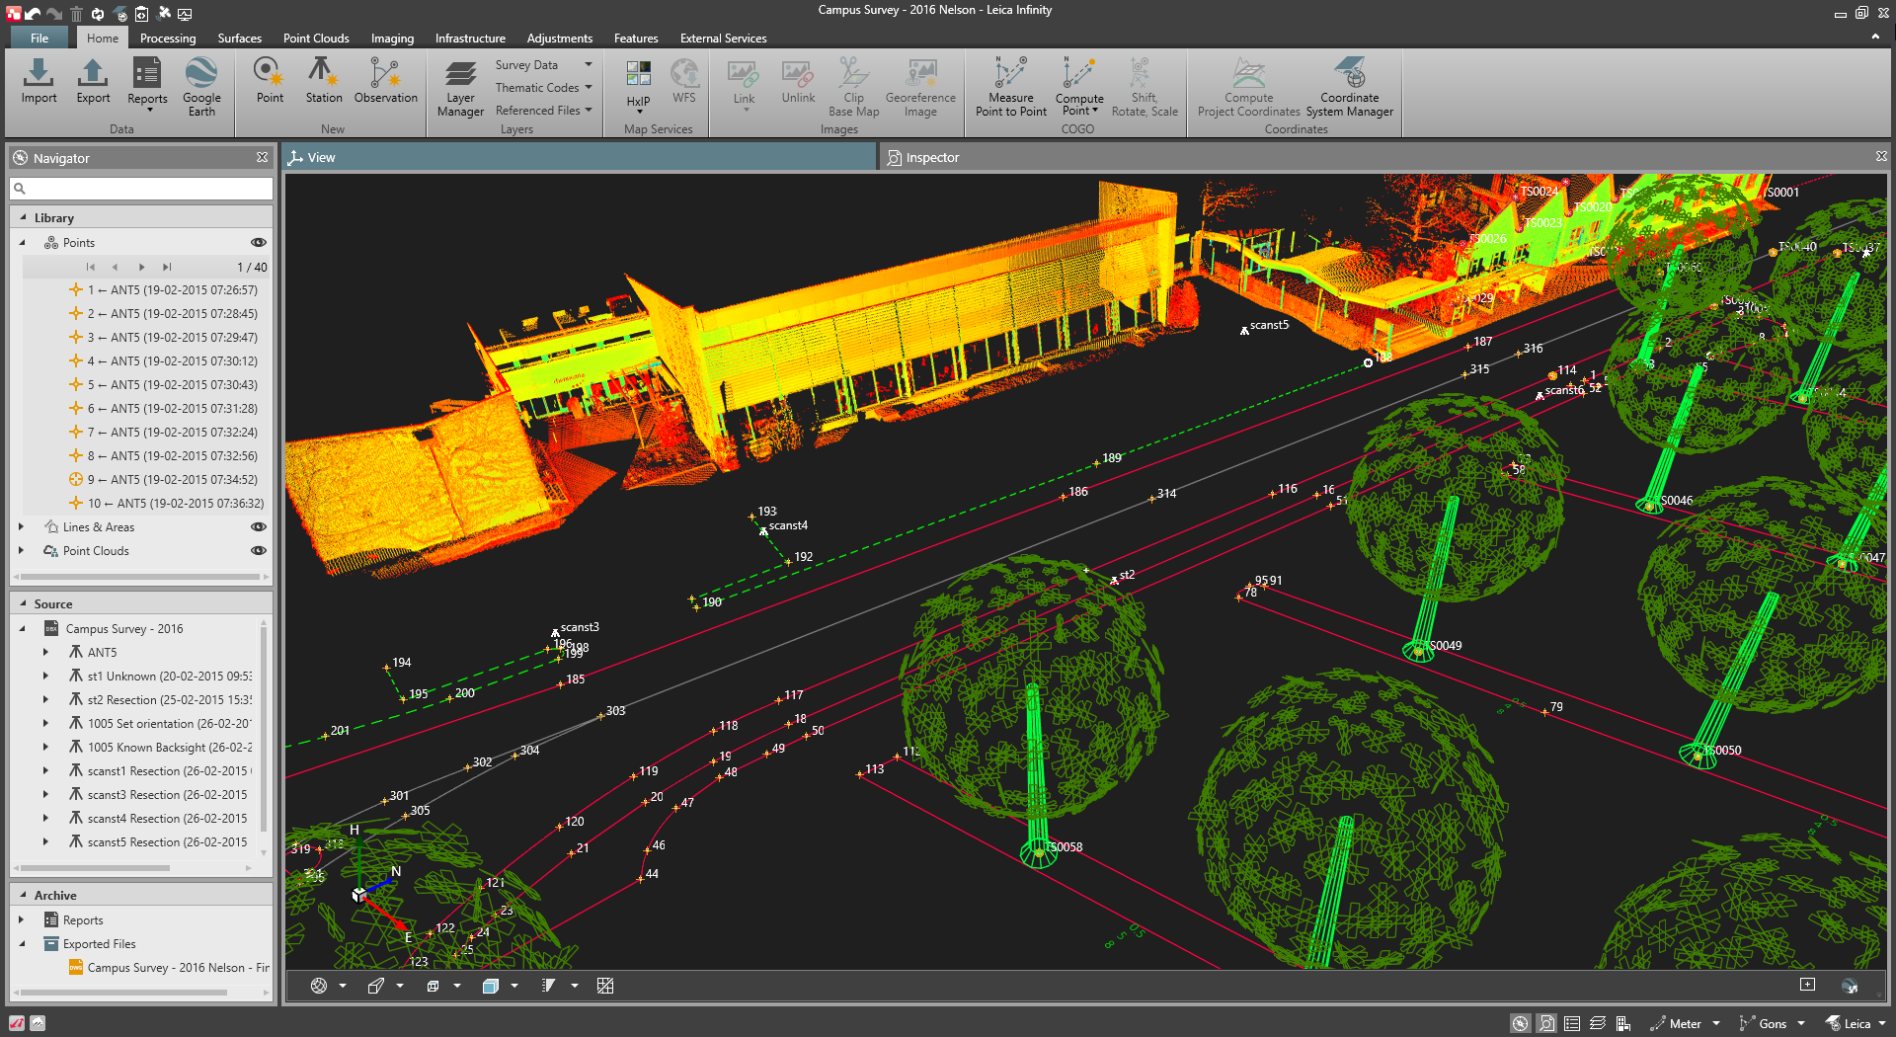Click the Library horizontal scrollbar
The width and height of the screenshot is (1896, 1037).
click(x=138, y=577)
